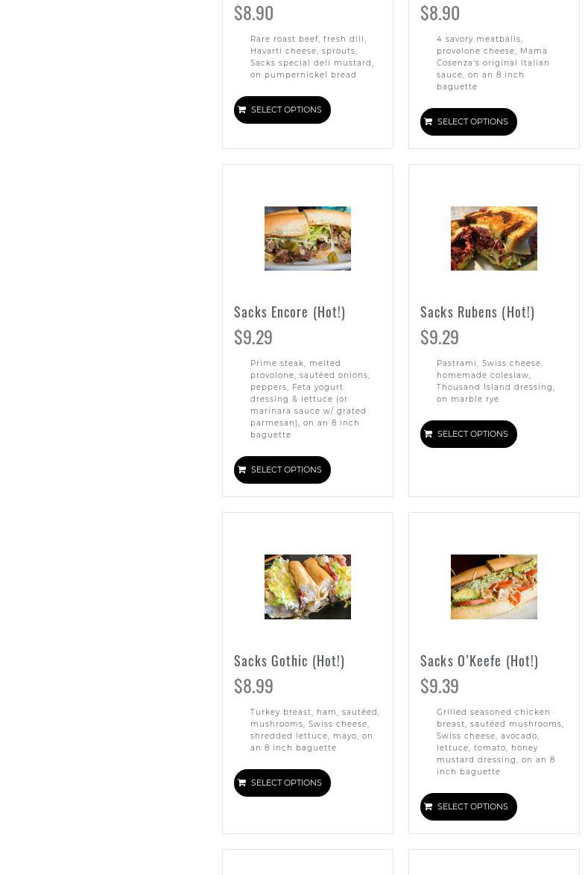Click cart icon on Sacks O'Keefe button
Screen dimensions: 585x875
tap(429, 807)
